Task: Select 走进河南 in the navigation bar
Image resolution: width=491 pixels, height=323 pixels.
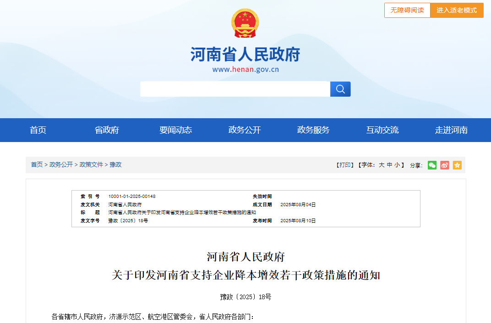Action: pyautogui.click(x=451, y=130)
